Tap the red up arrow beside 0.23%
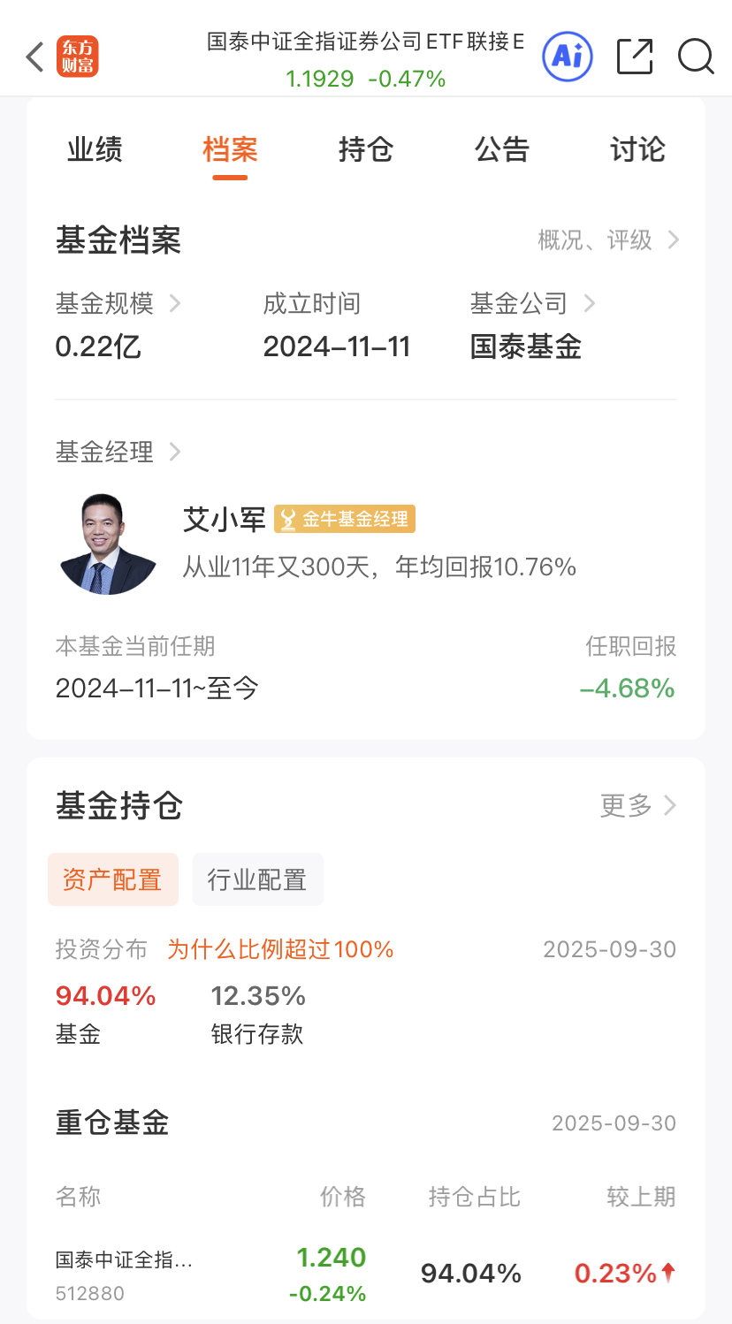The image size is (732, 1324). point(668,1272)
